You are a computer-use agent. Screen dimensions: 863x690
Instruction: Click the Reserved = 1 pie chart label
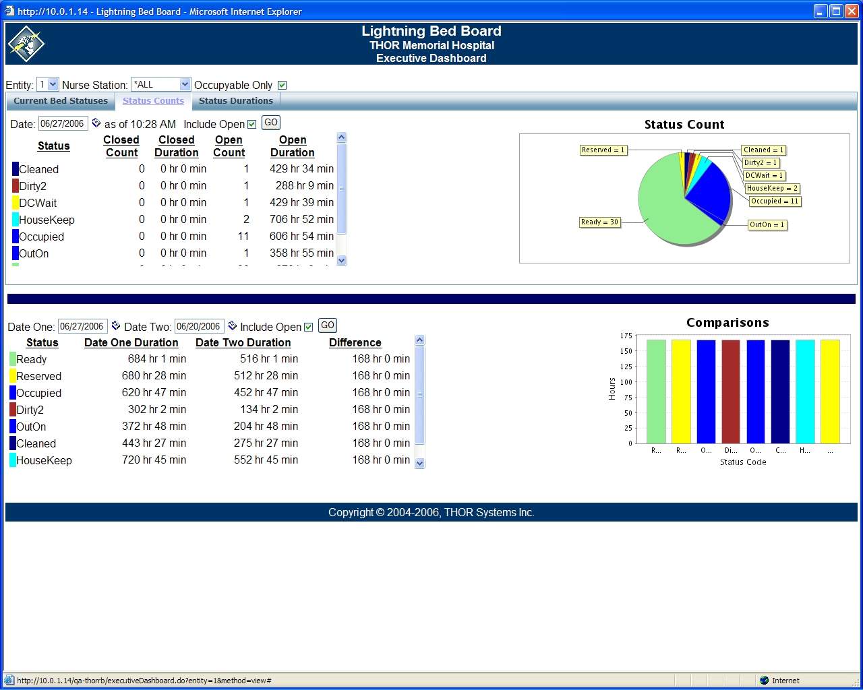click(603, 150)
